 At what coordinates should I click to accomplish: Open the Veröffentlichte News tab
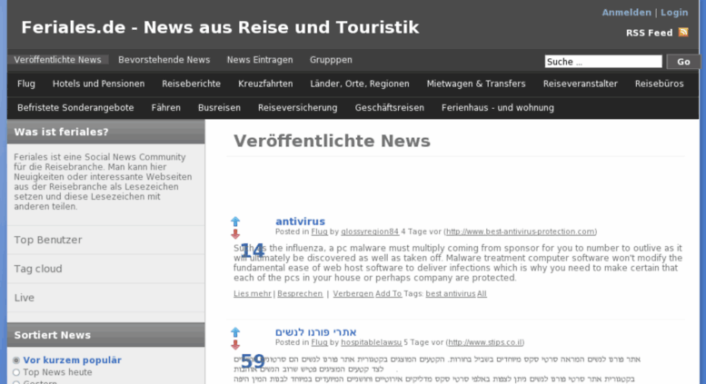pos(57,60)
